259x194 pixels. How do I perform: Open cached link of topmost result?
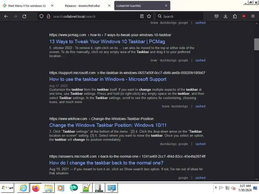click(x=200, y=23)
